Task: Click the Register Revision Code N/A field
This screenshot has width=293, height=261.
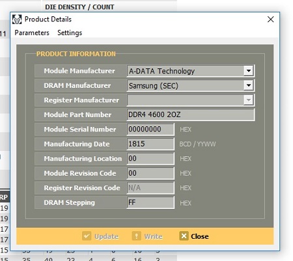Action: pos(150,187)
